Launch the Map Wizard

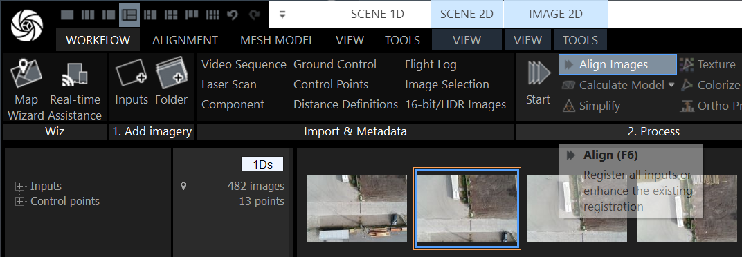point(26,89)
